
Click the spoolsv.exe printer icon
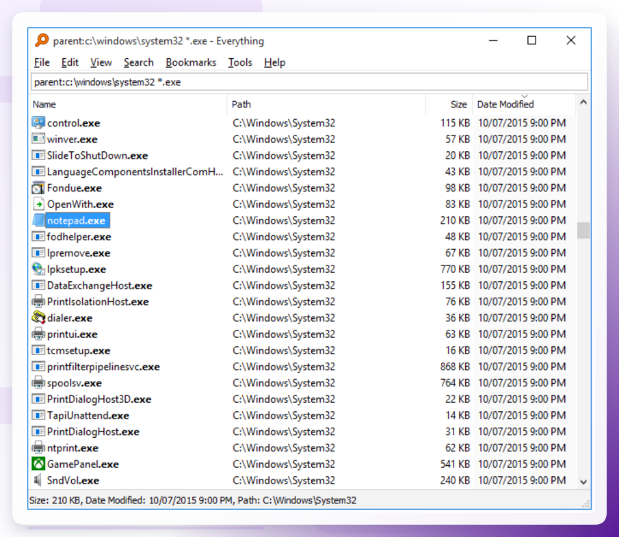(x=38, y=382)
